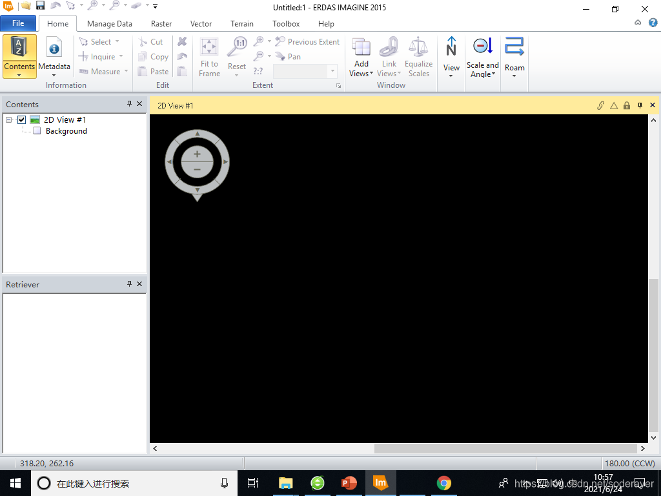Image resolution: width=661 pixels, height=496 pixels.
Task: Switch to Terrain tab
Action: point(242,24)
